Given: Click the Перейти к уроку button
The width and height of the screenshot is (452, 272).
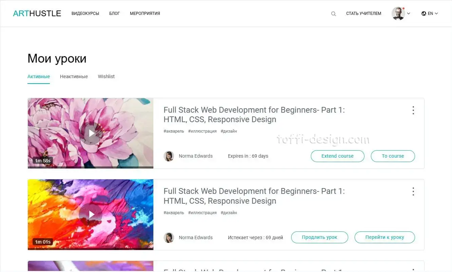Looking at the screenshot, I should pos(384,237).
